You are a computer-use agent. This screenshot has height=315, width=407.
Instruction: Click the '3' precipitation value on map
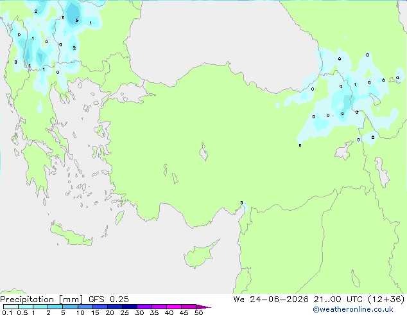pos(76,20)
